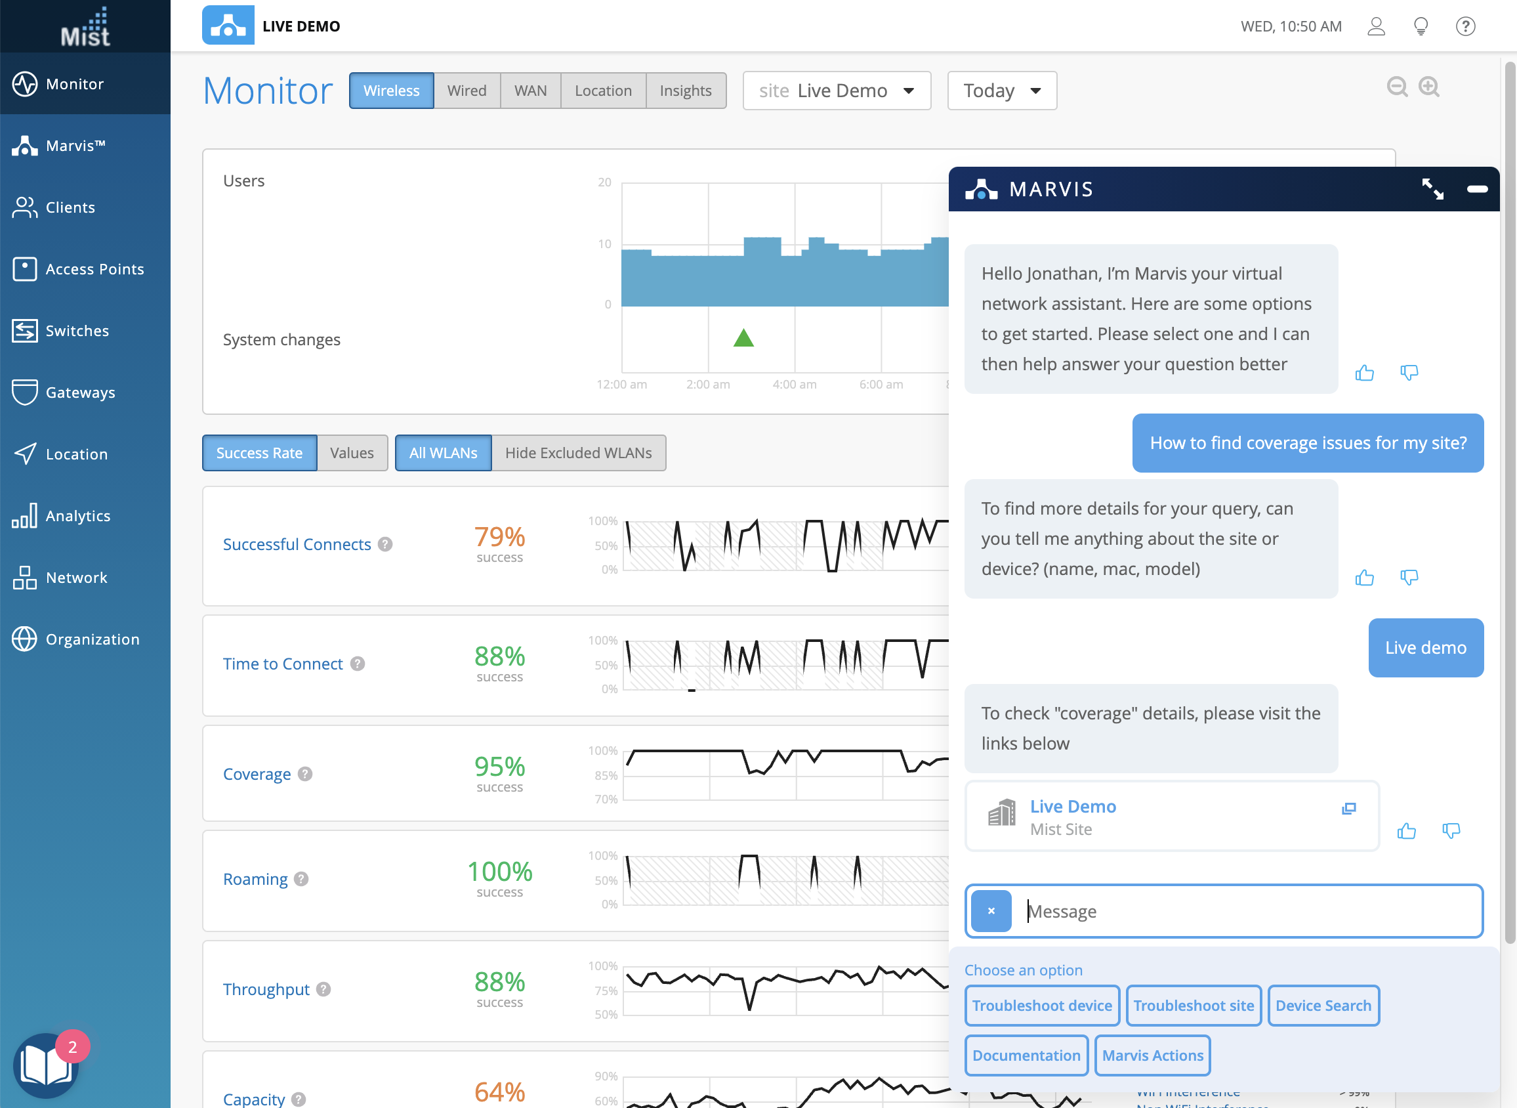The width and height of the screenshot is (1517, 1108).
Task: Thumbs down the Live Demo link response
Action: tap(1451, 831)
